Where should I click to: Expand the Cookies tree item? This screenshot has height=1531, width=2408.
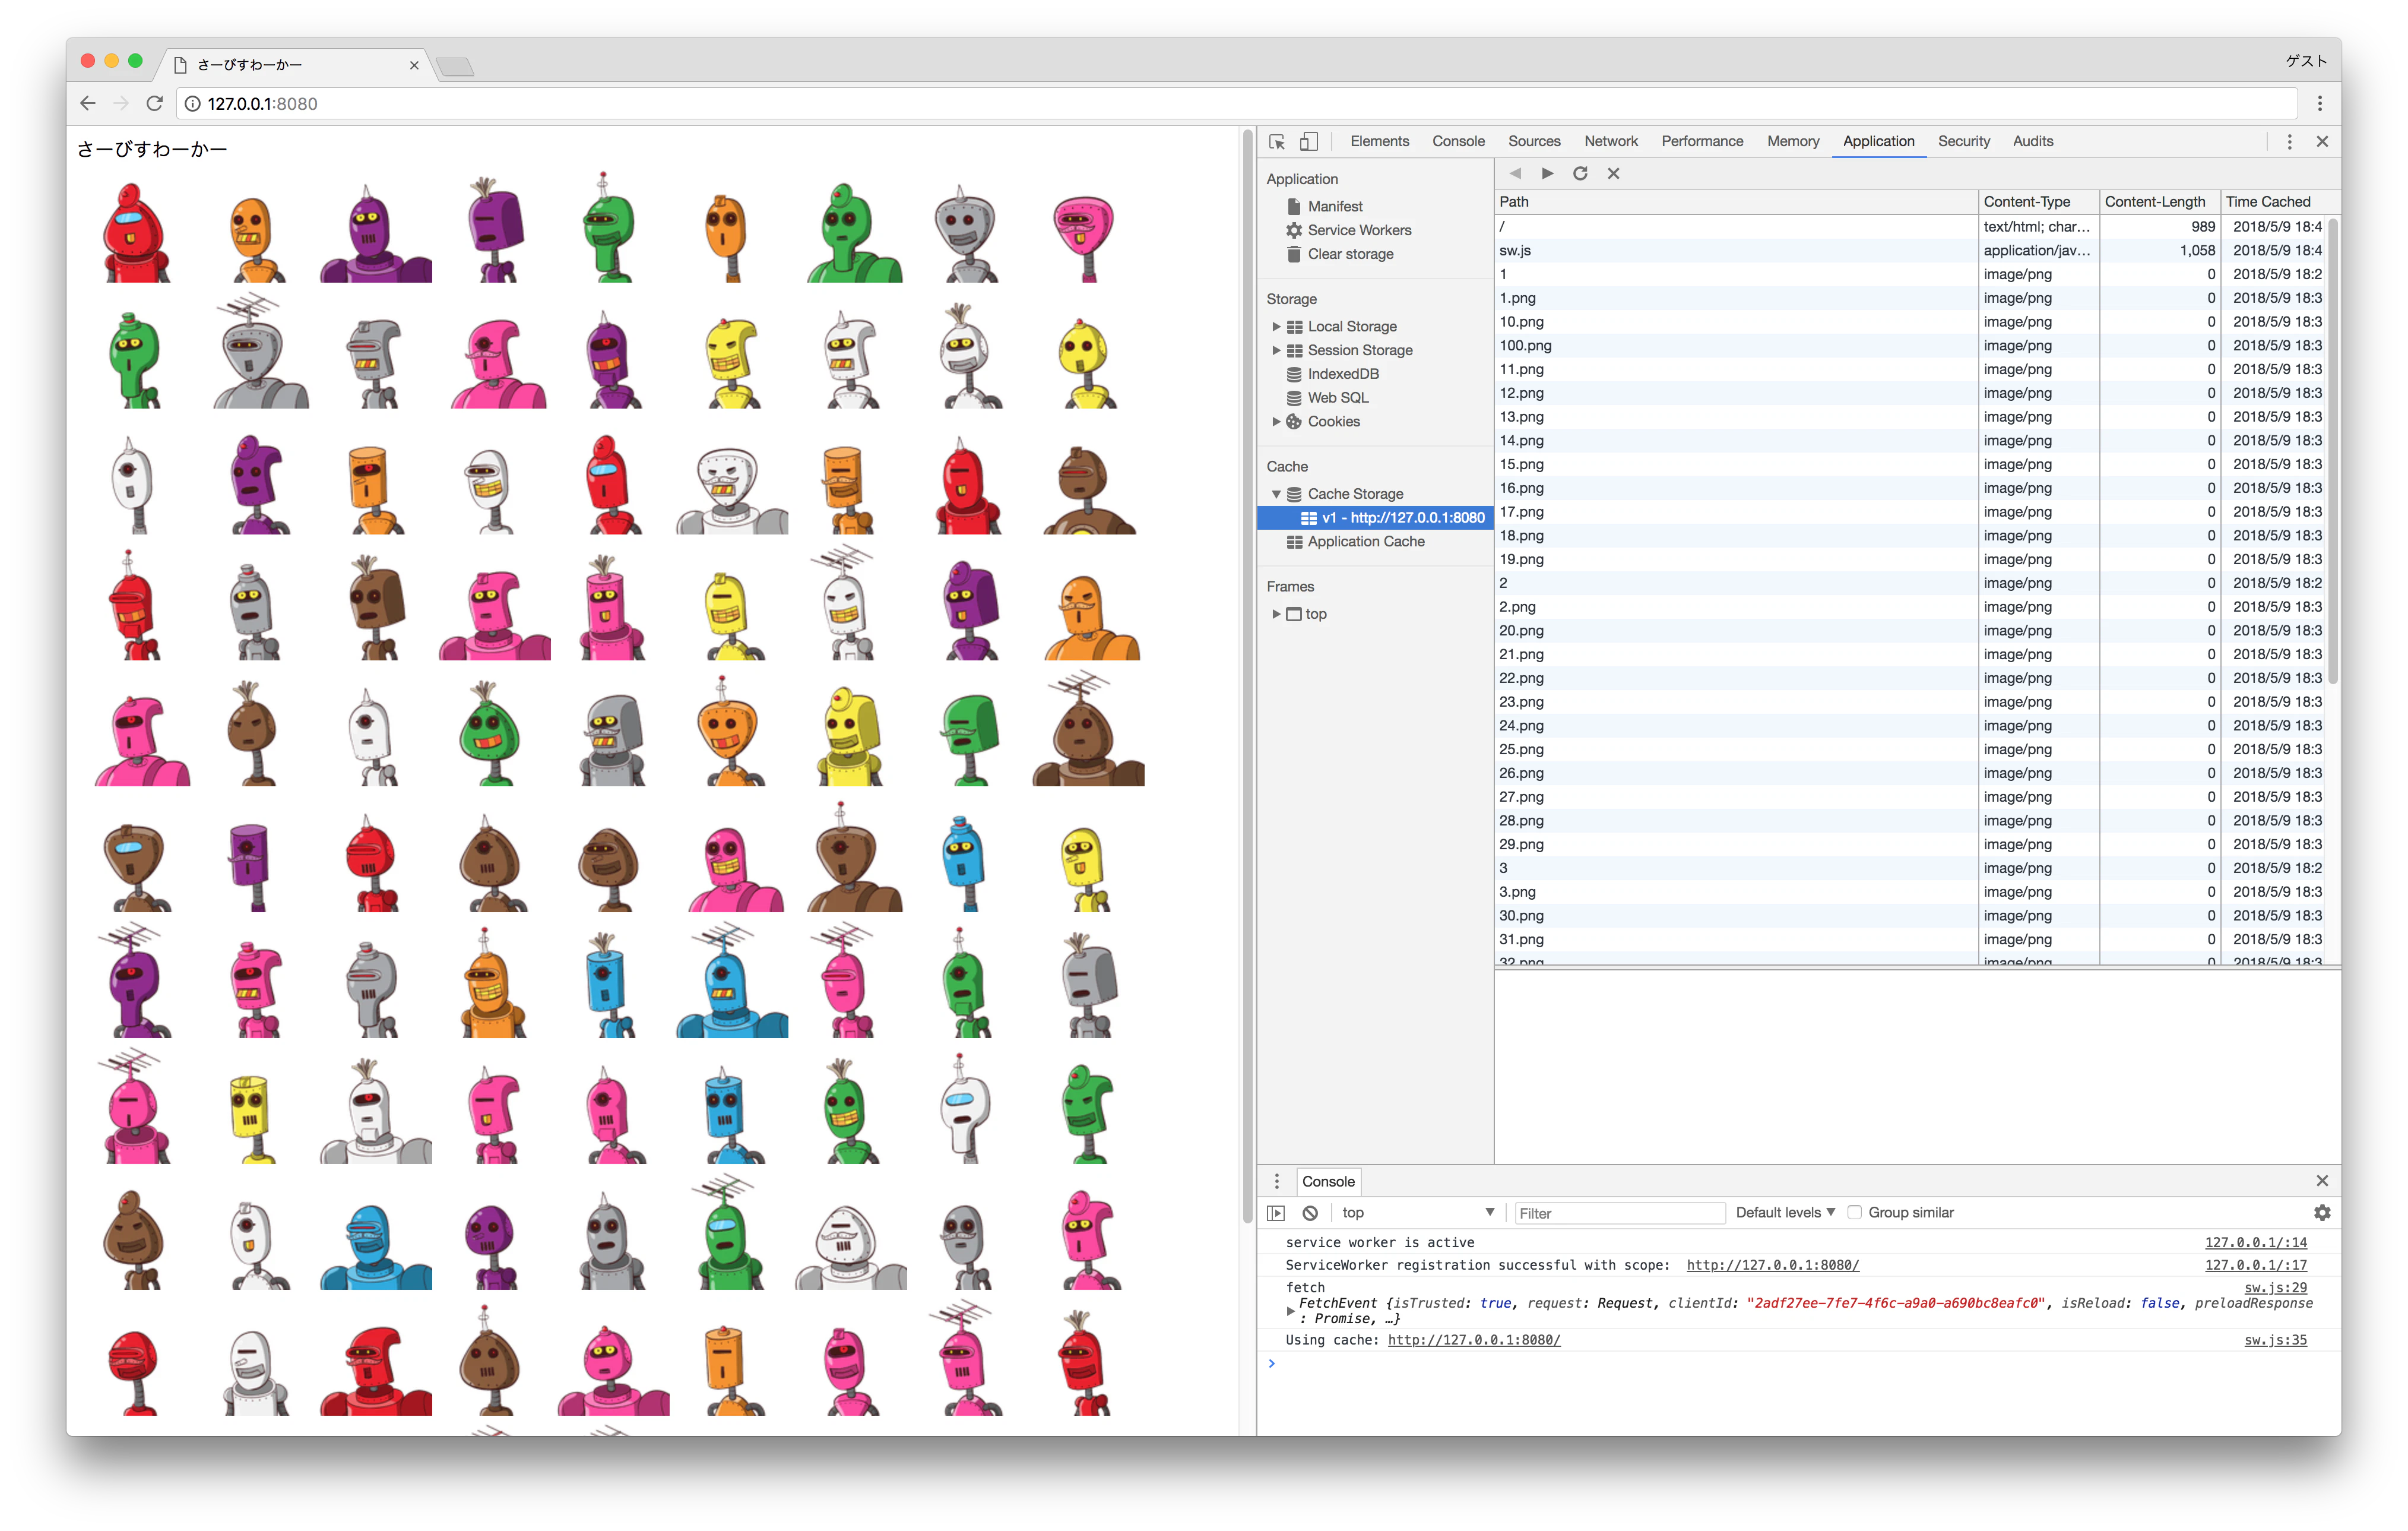[1276, 421]
